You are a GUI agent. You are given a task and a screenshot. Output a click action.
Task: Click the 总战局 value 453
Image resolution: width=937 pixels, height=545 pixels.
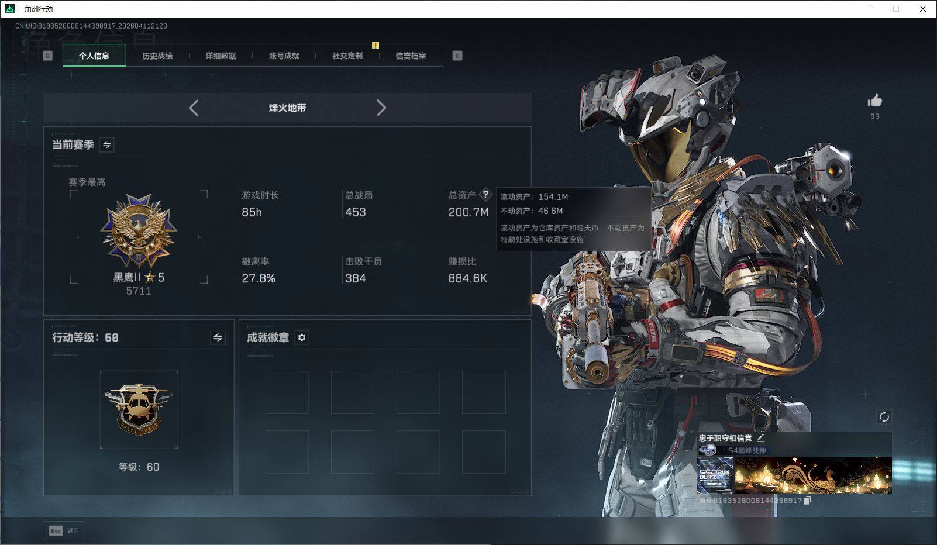click(356, 212)
